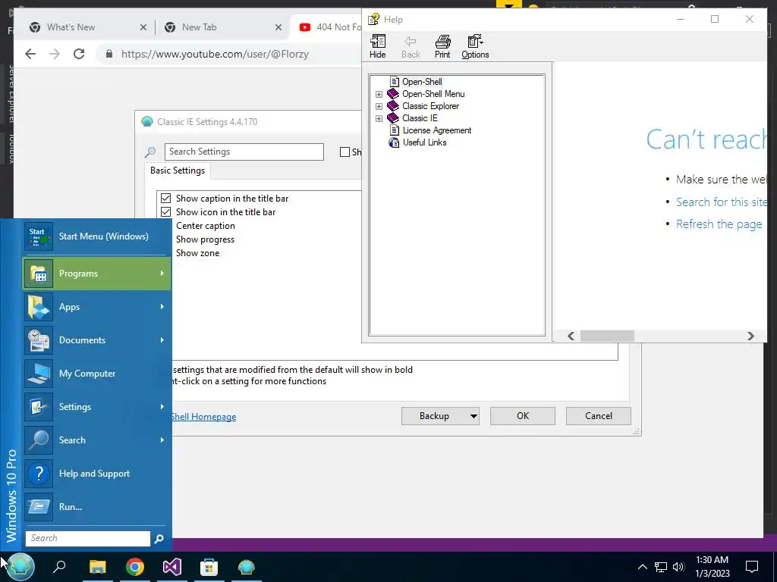Screen dimensions: 777x582
Task: Show hidden tray icons chevron
Action: (642, 567)
